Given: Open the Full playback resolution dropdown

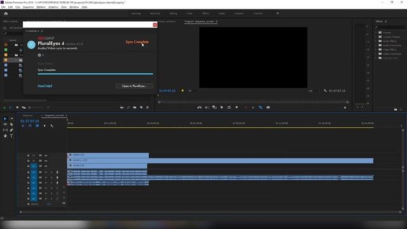Looking at the screenshot, I should tap(314, 90).
